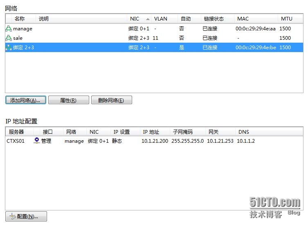Open network 属性(R) properties
Image resolution: width=308 pixels, height=226 pixels.
pyautogui.click(x=69, y=100)
